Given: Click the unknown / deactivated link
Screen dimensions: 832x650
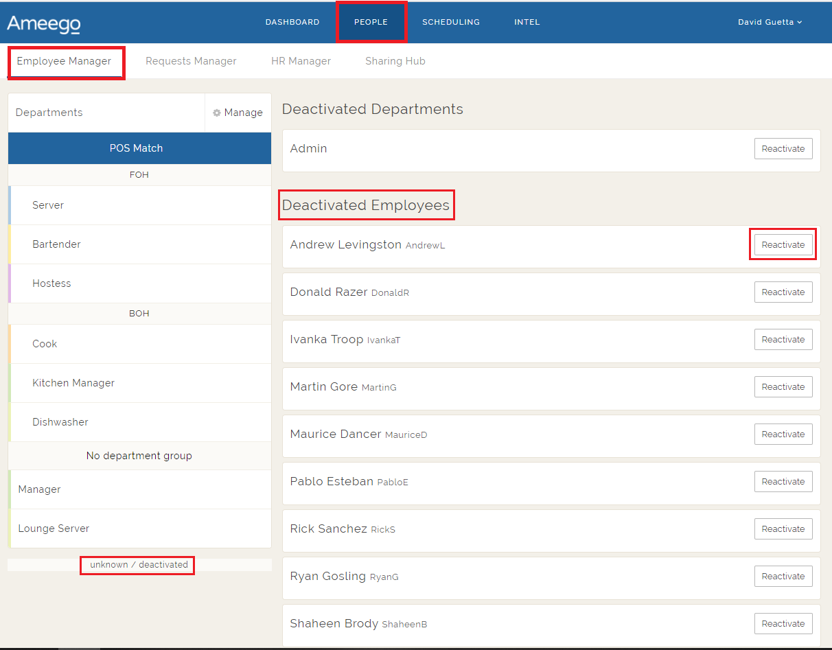Looking at the screenshot, I should 139,565.
